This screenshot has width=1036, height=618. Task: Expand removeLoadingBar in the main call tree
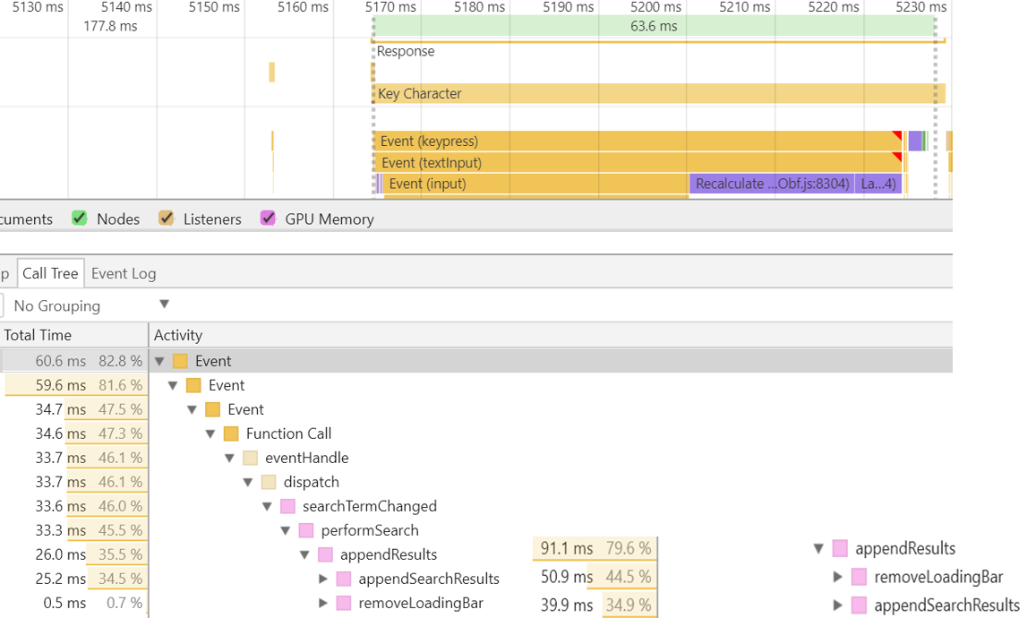[x=323, y=603]
